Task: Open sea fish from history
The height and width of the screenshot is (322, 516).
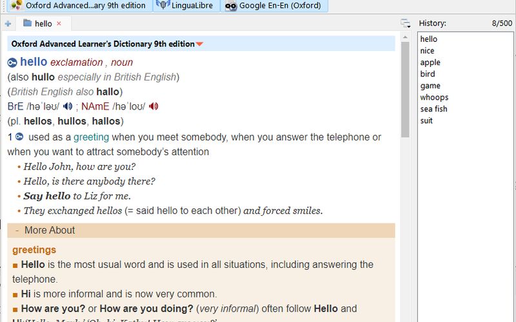Action: (x=433, y=109)
